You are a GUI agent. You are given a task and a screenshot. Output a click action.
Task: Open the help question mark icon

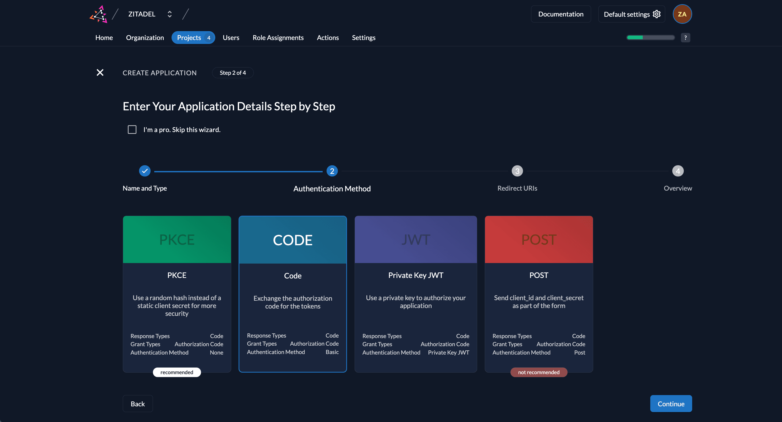[x=685, y=37]
